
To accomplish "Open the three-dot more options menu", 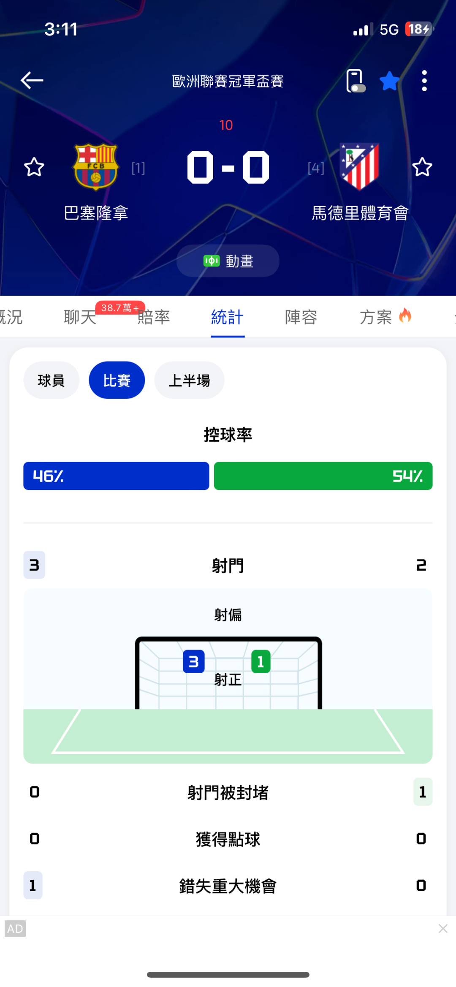I will pyautogui.click(x=424, y=81).
